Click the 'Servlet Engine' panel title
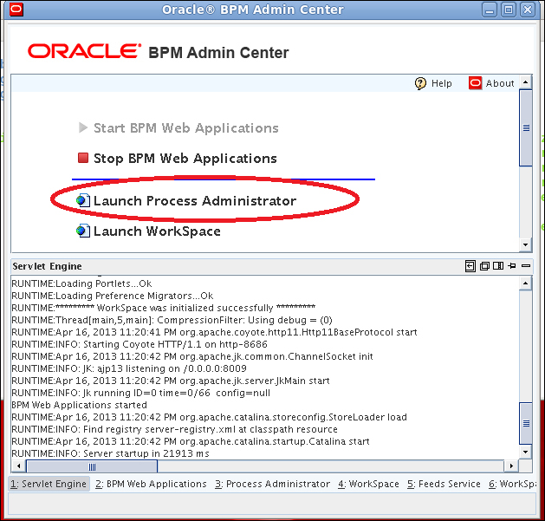The width and height of the screenshot is (545, 521). [x=47, y=266]
